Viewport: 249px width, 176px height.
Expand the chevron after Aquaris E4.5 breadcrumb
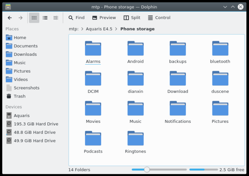(116, 29)
